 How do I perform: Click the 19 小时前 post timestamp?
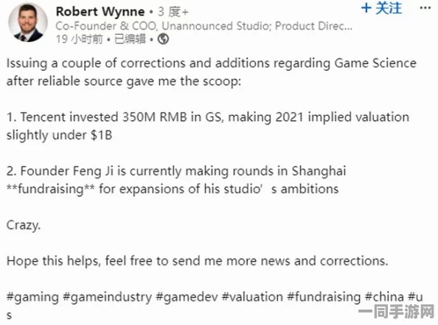pyautogui.click(x=80, y=39)
